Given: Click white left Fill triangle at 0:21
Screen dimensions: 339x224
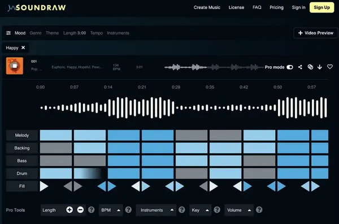Looking at the screenshot, I should tap(136, 186).
